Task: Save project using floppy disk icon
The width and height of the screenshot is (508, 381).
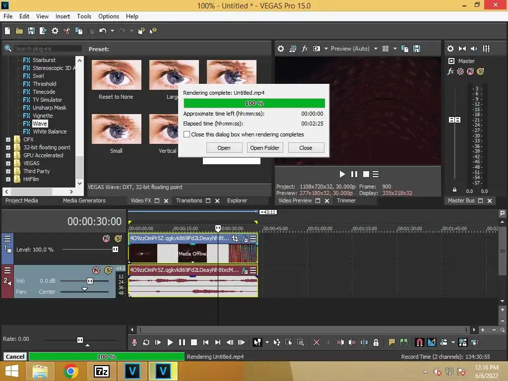Action: 31,31
